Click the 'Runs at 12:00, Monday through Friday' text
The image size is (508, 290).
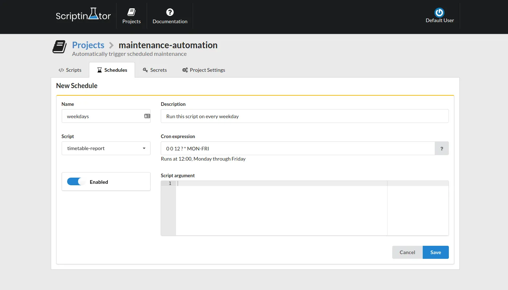203,159
